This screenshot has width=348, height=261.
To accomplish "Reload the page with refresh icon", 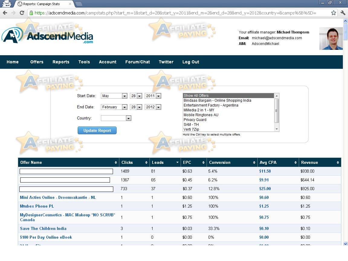I will [22, 13].
